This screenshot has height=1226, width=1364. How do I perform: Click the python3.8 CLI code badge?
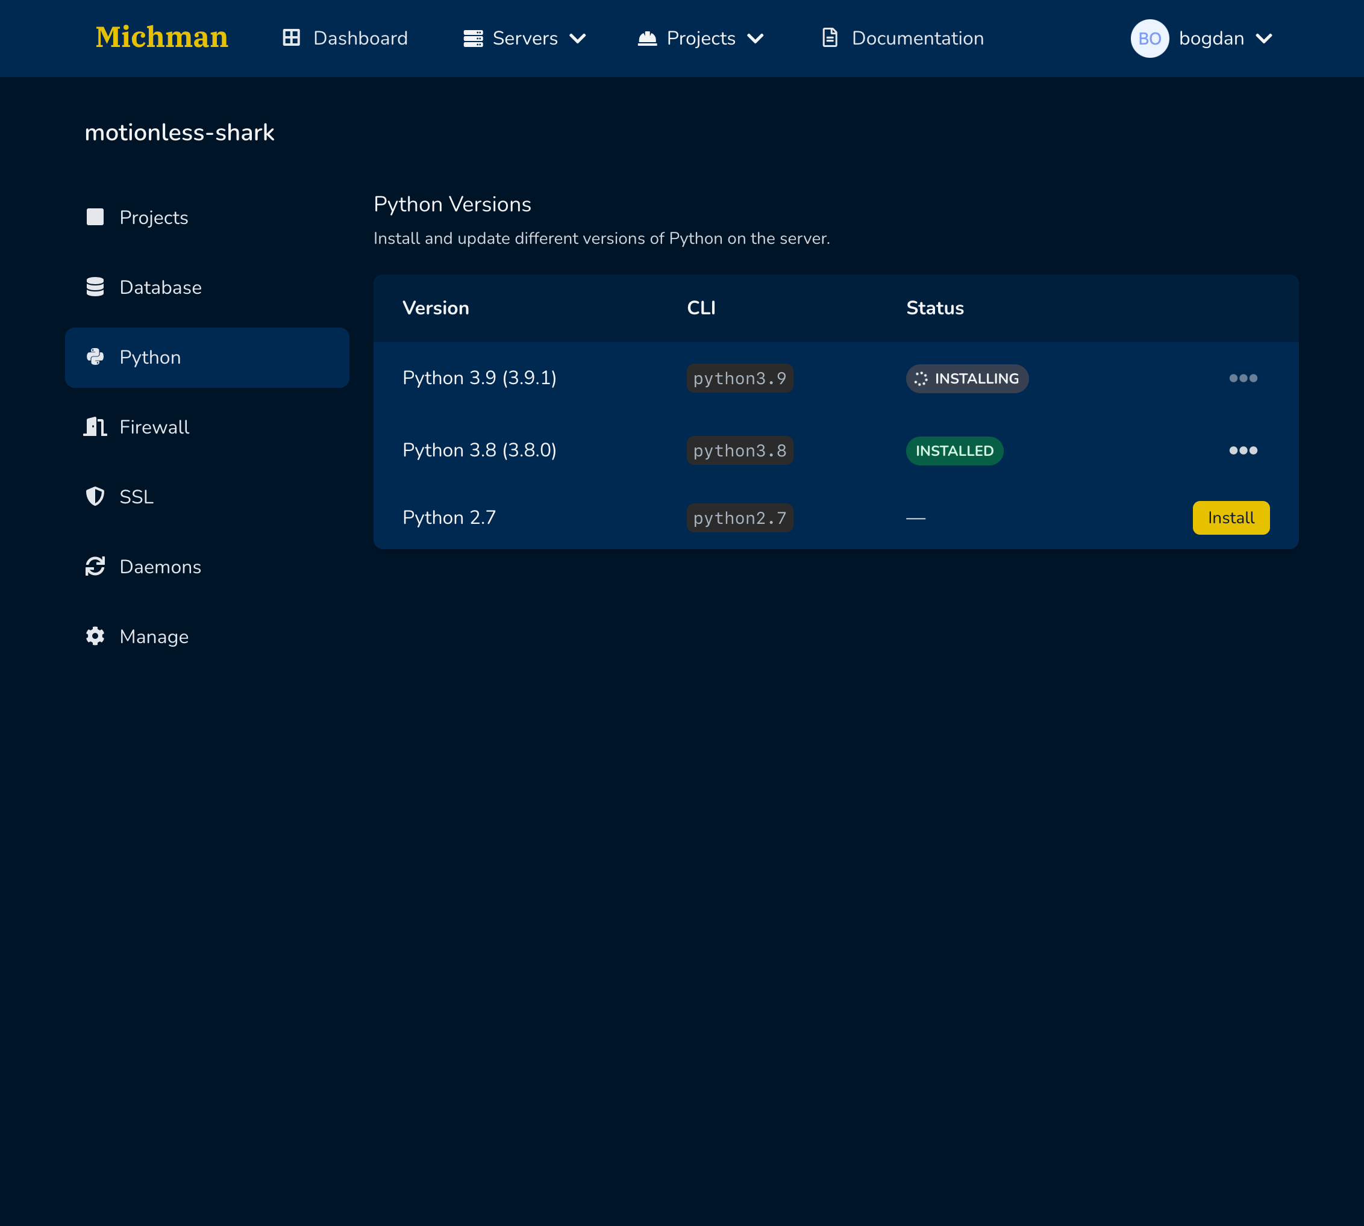tap(739, 450)
